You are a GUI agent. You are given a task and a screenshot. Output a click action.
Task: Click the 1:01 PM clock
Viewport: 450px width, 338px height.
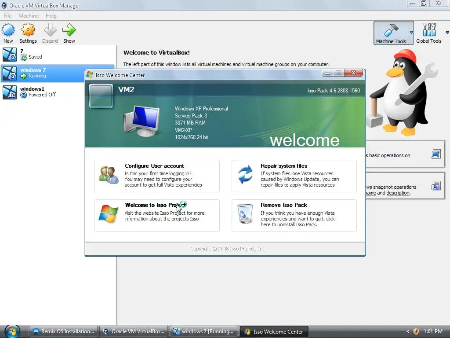click(x=433, y=331)
